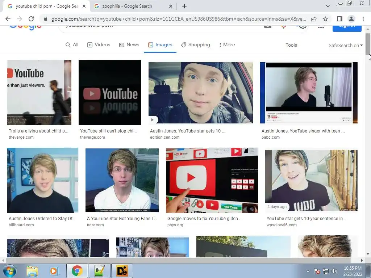Close the second Google Search tab

tap(171, 7)
